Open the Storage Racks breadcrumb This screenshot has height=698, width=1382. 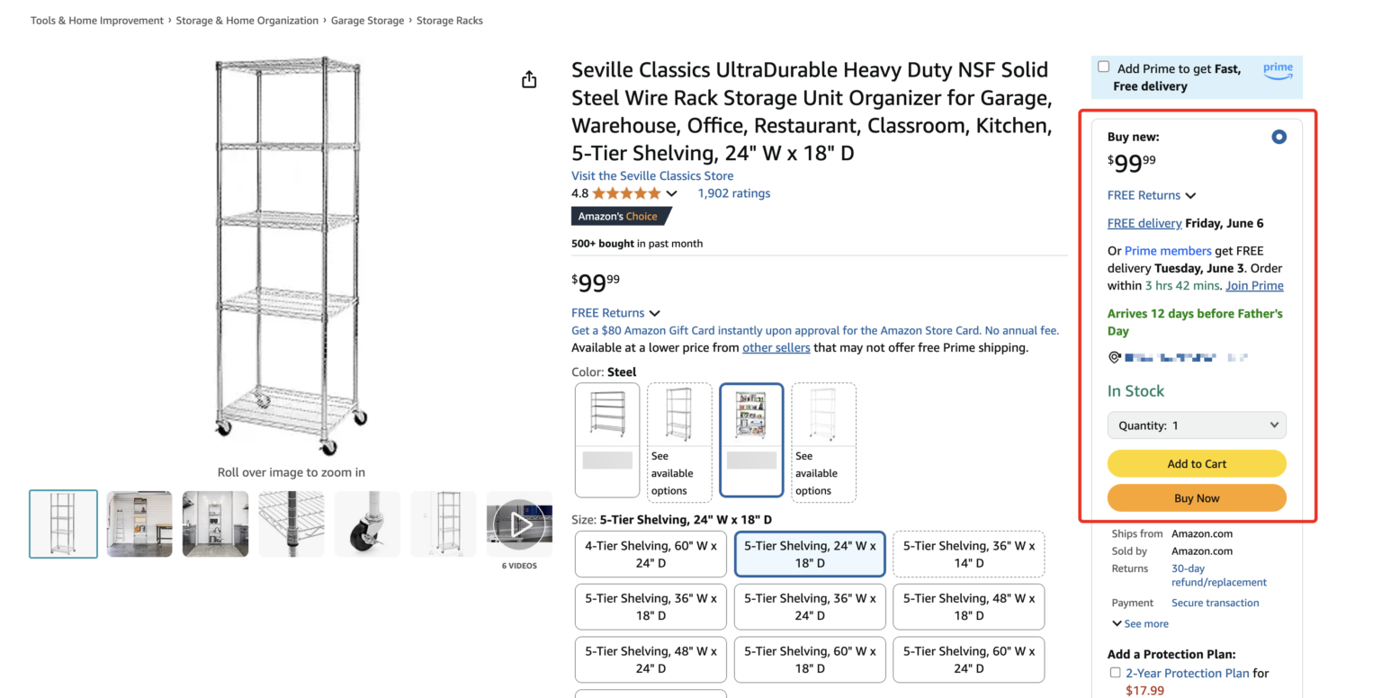[450, 20]
